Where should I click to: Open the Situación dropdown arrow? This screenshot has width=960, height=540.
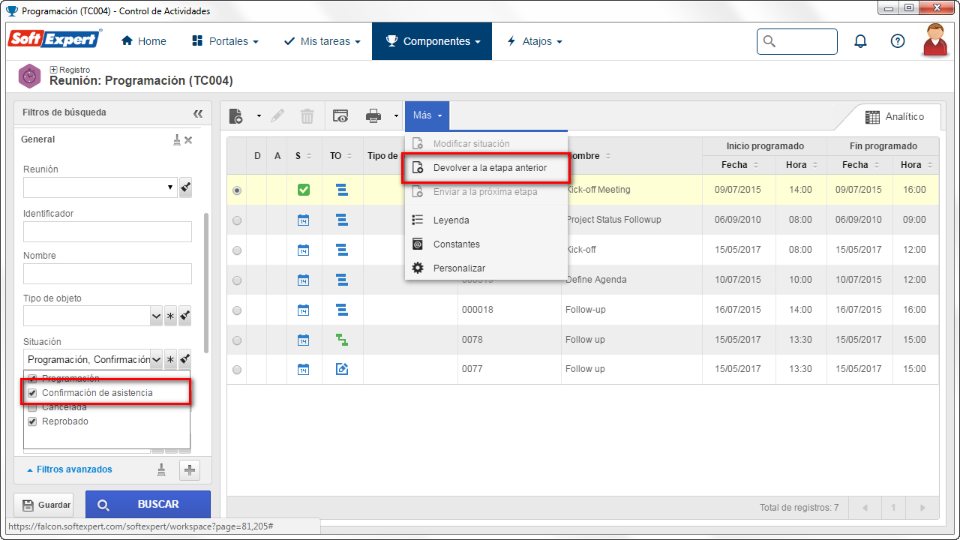pos(156,359)
